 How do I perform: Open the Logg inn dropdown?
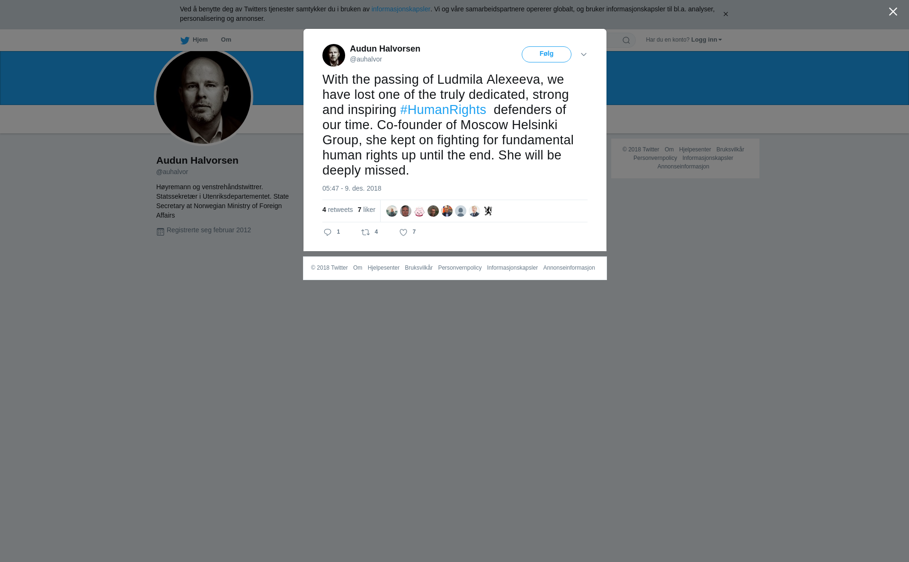click(x=706, y=40)
